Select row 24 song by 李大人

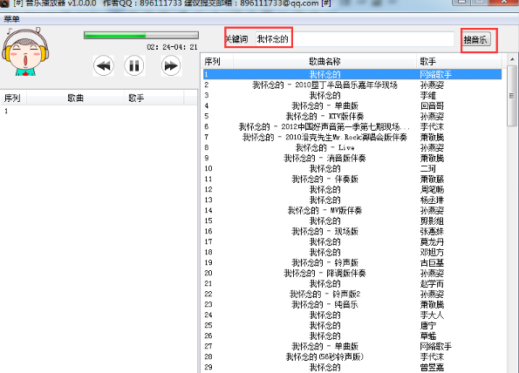(352, 315)
